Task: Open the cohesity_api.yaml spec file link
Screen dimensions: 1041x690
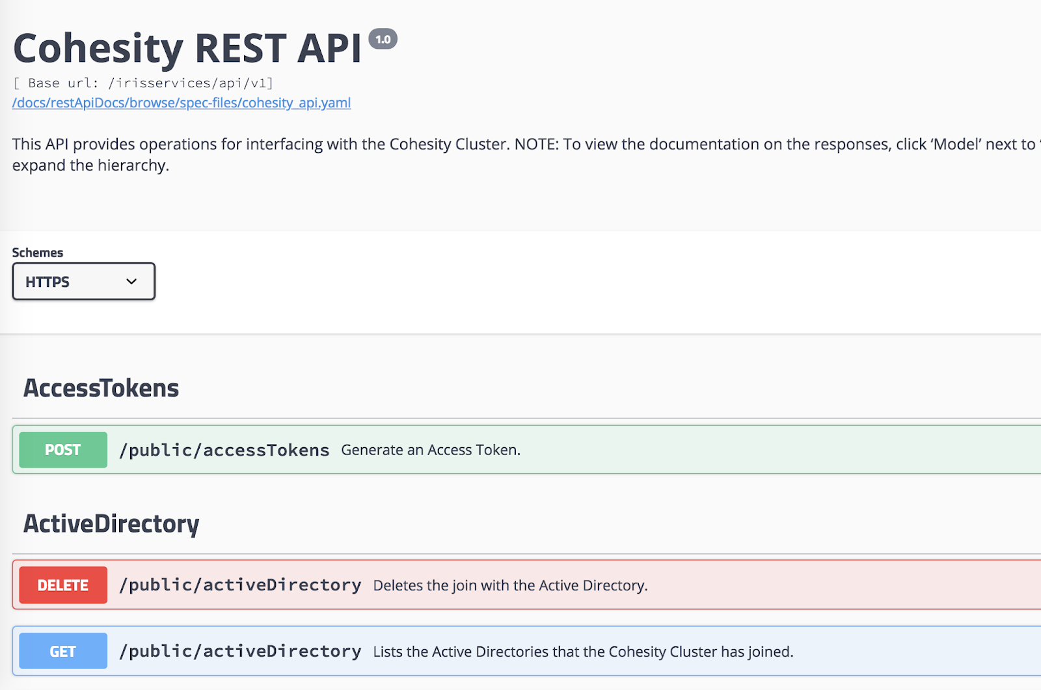Action: (181, 102)
